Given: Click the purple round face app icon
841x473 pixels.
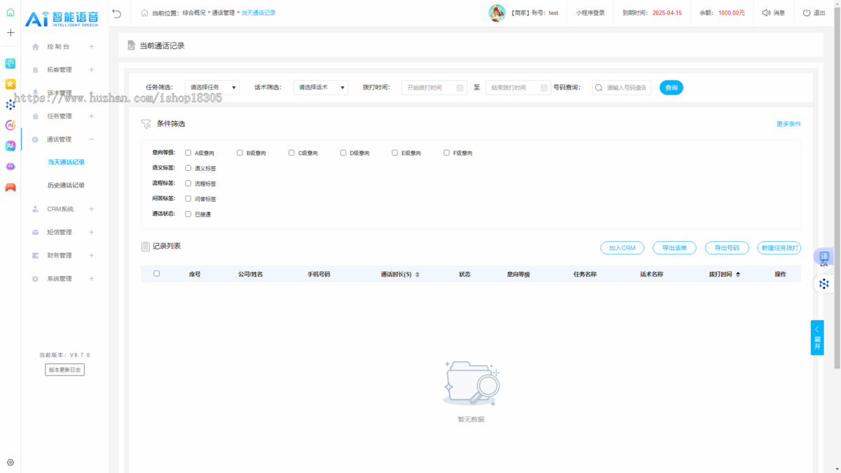Looking at the screenshot, I should pos(11,166).
